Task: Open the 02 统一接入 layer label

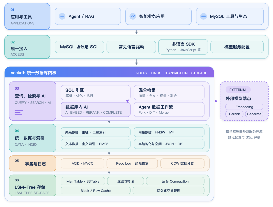Action: pyautogui.click(x=27, y=47)
